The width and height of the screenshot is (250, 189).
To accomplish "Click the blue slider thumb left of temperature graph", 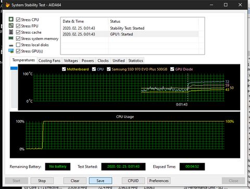I will (x=14, y=68).
